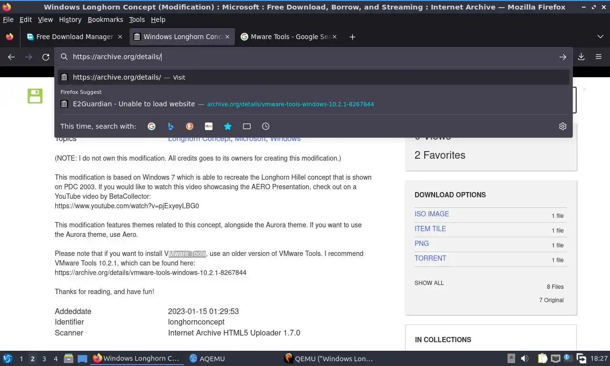Viewport: 610px width, 366px height.
Task: Open volume control in the system tray
Action: (525, 358)
